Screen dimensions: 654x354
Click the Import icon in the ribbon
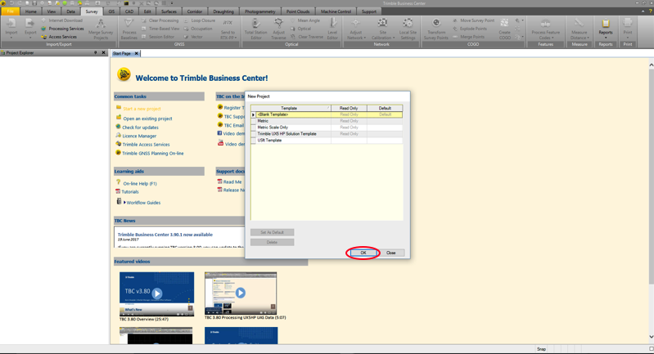pyautogui.click(x=11, y=25)
